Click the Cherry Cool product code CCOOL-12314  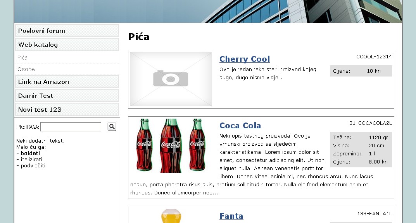373,56
